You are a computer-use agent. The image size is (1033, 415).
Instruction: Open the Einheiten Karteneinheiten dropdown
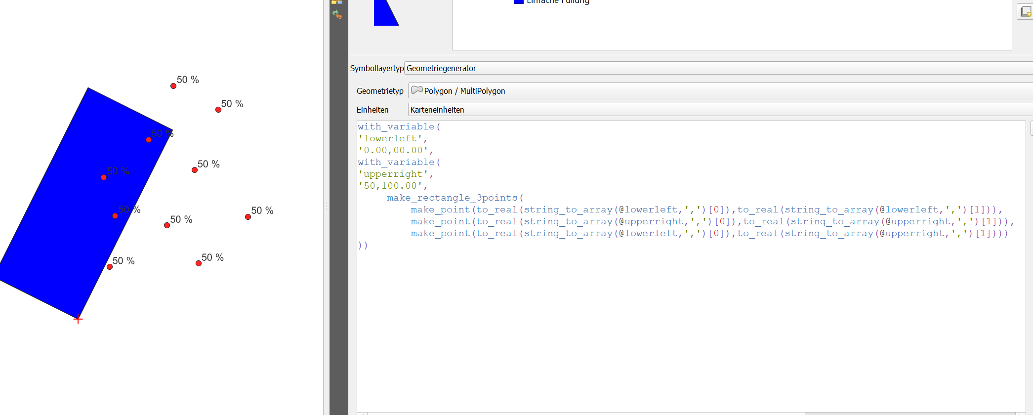pos(720,110)
